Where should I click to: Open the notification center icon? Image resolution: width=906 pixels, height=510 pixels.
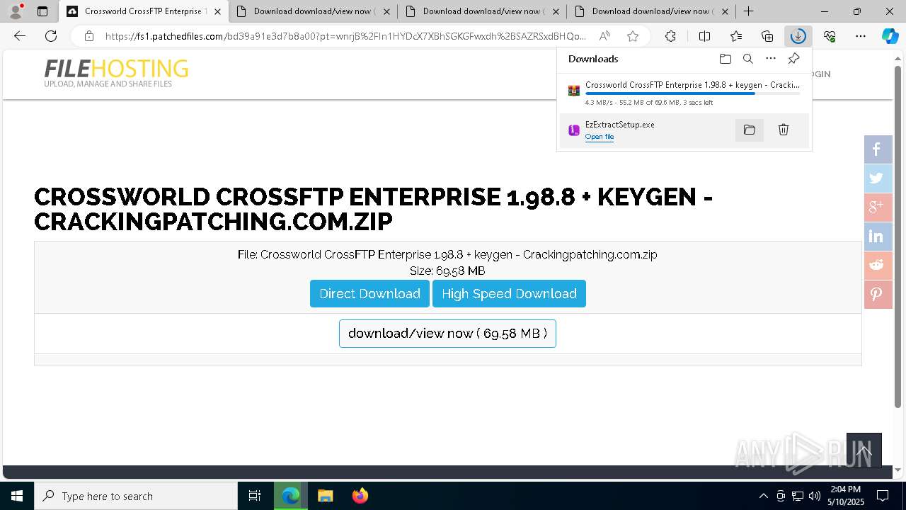tap(883, 496)
